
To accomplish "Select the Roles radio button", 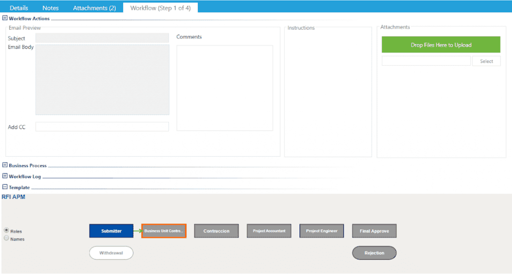I will (6, 230).
